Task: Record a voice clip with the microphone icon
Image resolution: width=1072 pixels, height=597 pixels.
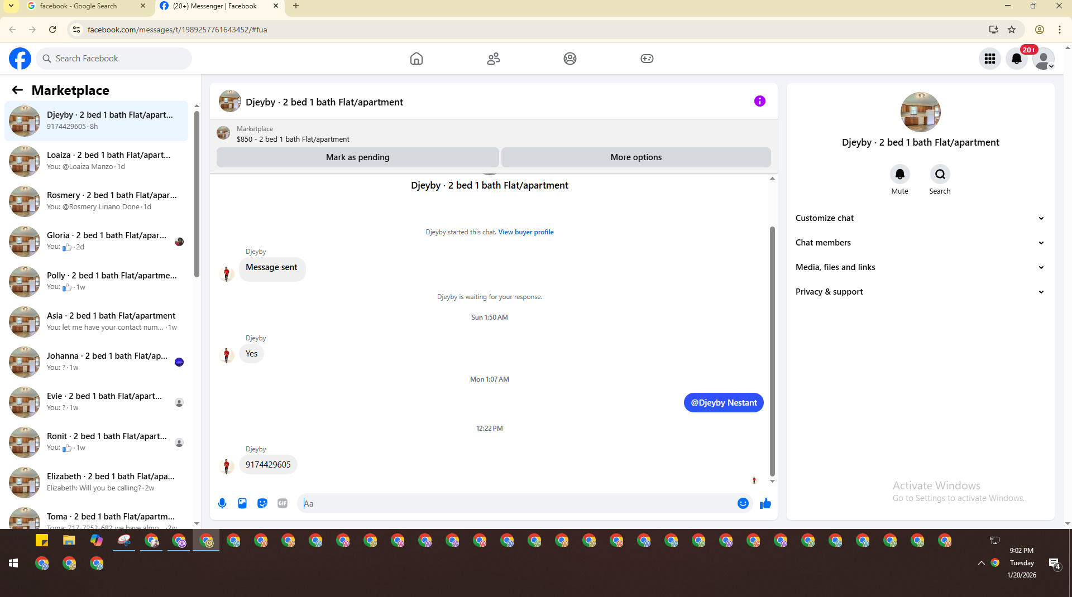Action: point(222,503)
